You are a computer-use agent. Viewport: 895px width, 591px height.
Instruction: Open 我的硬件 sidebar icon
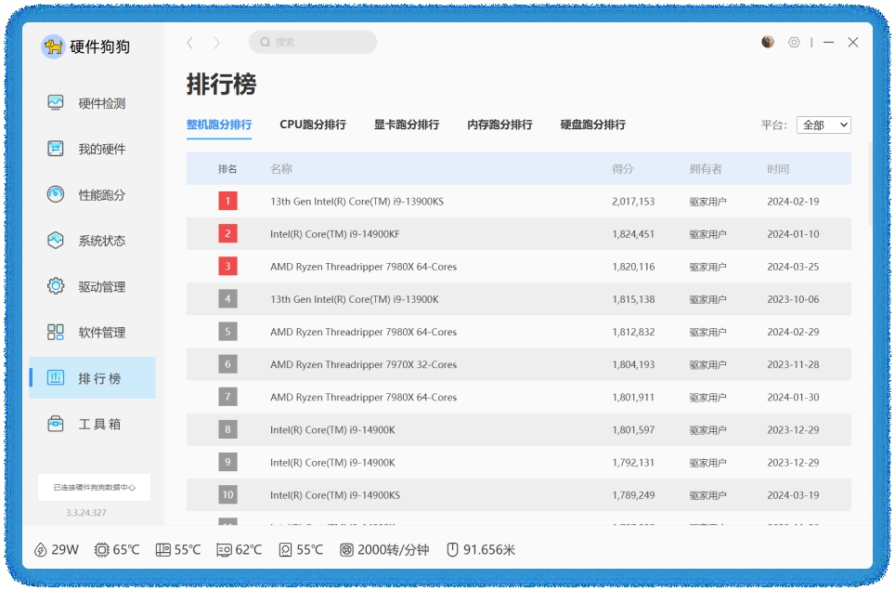click(x=56, y=149)
